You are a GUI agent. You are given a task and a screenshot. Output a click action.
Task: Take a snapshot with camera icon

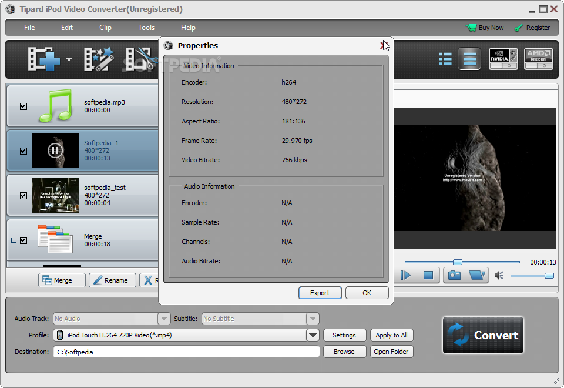pos(454,275)
